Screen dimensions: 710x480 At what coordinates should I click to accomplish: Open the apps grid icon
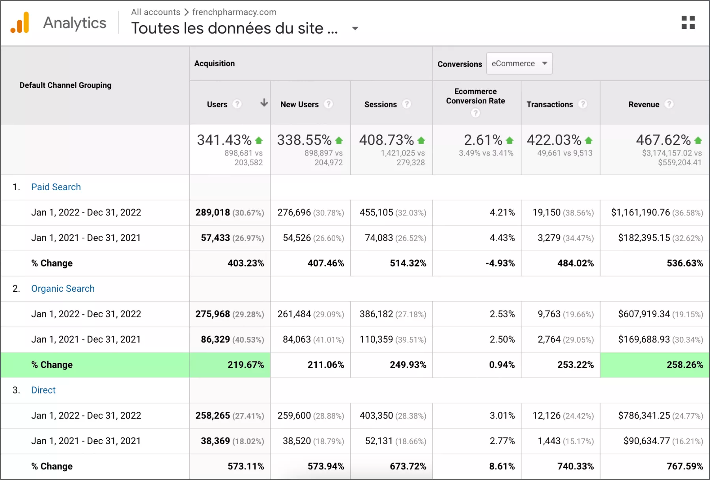click(x=688, y=22)
